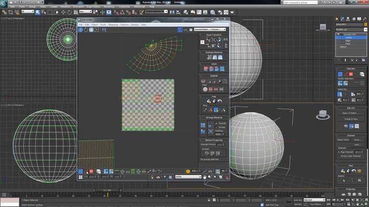The image size is (369, 207).
Task: Click the 3ds Max application logo button
Action: (3, 3)
